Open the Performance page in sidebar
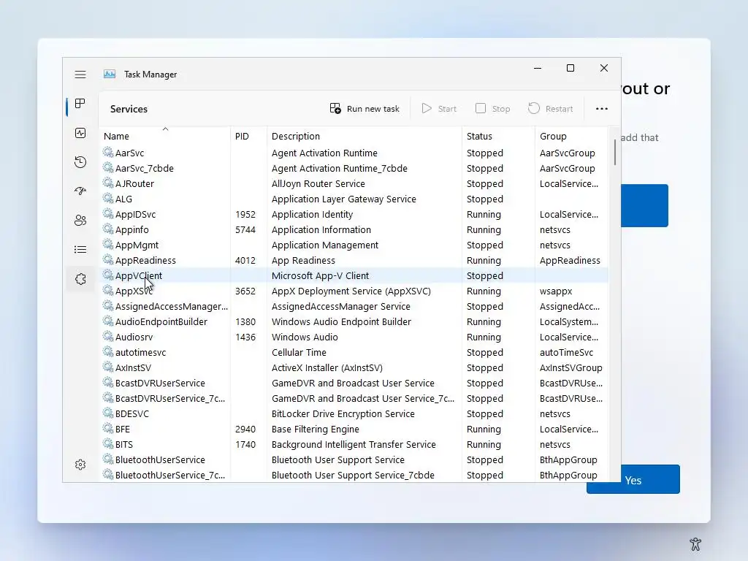This screenshot has width=748, height=561. (80, 133)
